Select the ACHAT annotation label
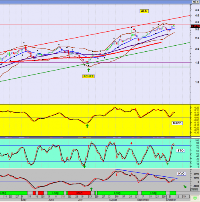This screenshot has height=202, width=200. pos(88,76)
